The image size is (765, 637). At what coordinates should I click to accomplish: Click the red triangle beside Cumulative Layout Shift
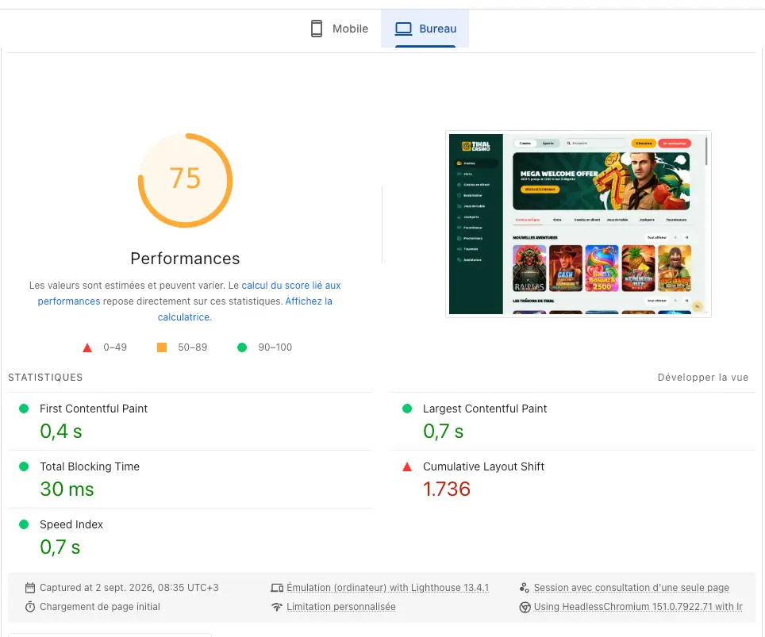click(407, 466)
